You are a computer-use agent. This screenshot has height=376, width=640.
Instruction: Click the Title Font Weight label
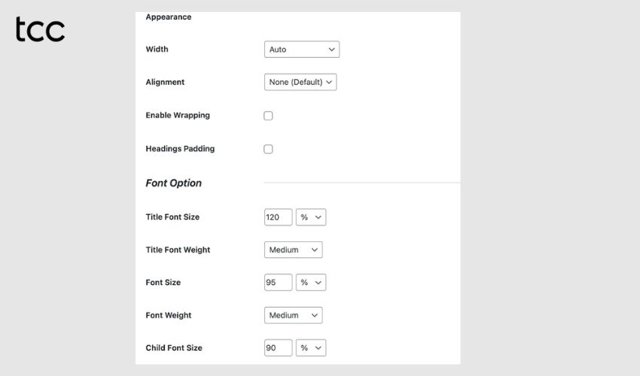tap(178, 250)
